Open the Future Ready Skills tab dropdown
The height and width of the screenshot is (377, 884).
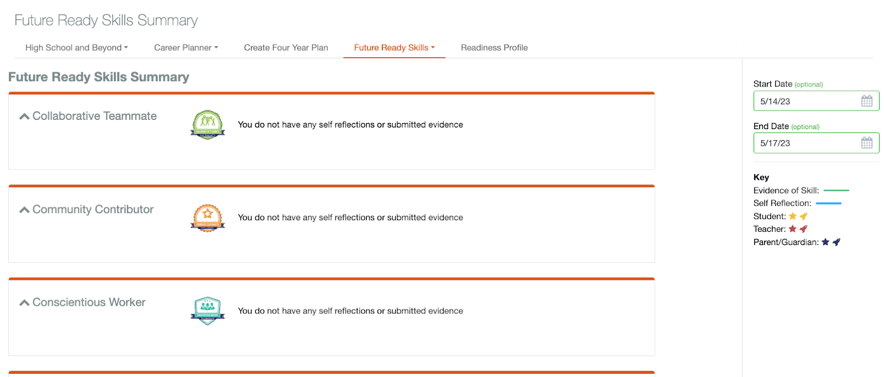[394, 47]
